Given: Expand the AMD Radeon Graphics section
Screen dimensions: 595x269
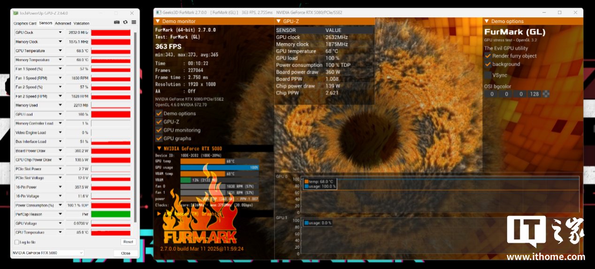Looking at the screenshot, I should point(159,214).
